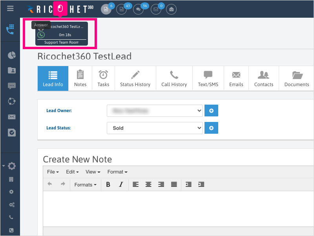Open the Documents tab
The width and height of the screenshot is (314, 236).
point(297,78)
